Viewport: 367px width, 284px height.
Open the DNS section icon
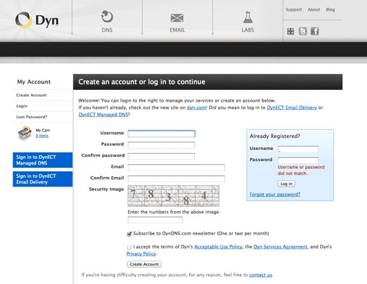pyautogui.click(x=107, y=17)
